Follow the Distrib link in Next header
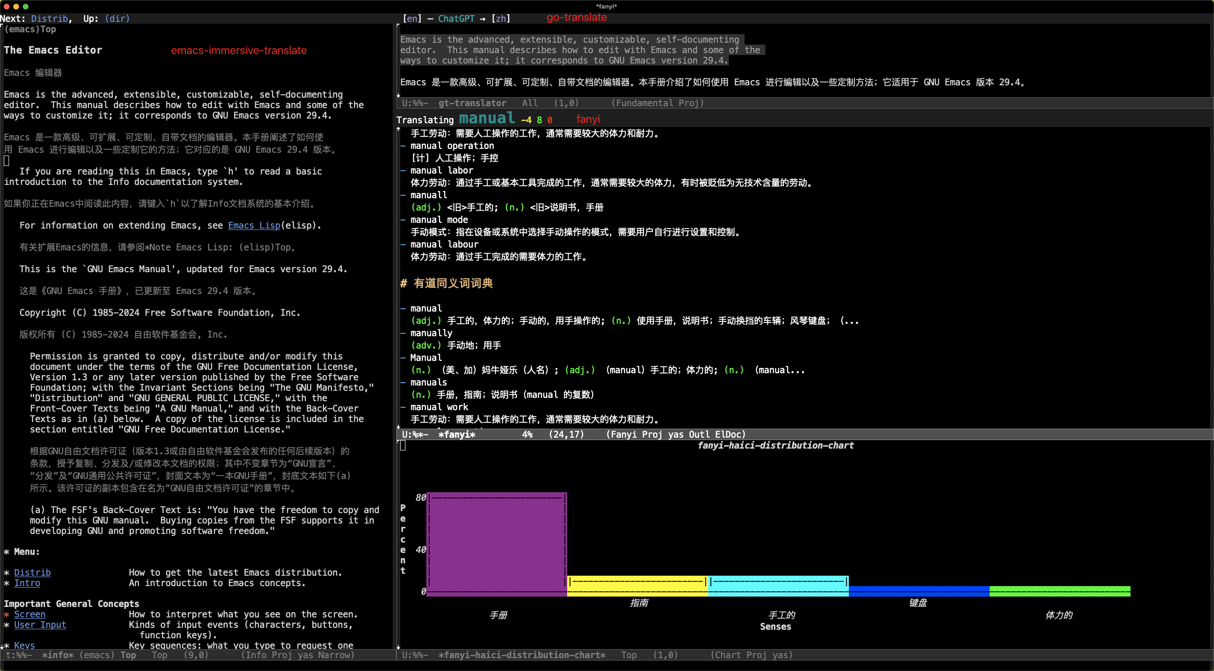This screenshot has height=671, width=1214. (x=49, y=18)
